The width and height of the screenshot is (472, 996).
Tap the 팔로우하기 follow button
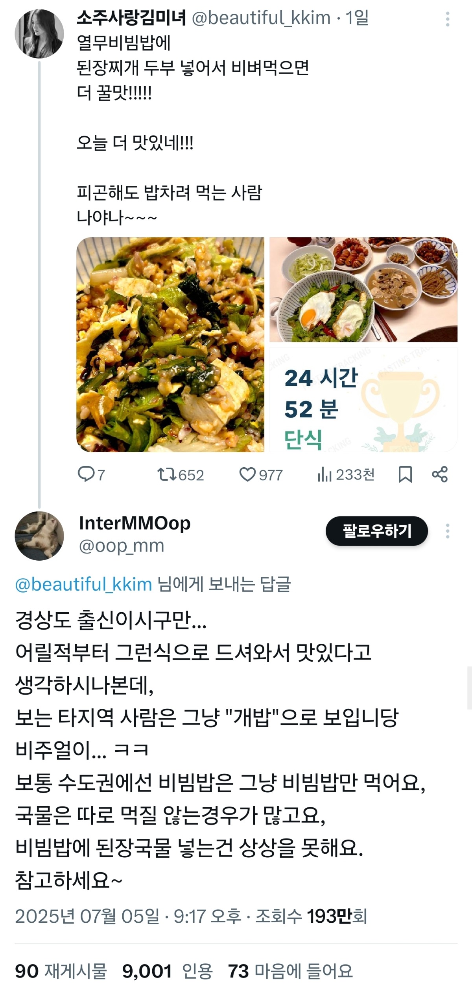point(377,531)
